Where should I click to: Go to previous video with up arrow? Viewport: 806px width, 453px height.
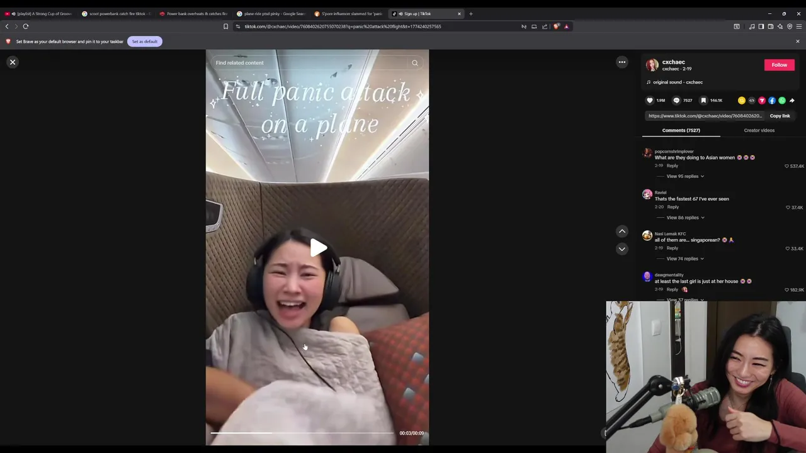[x=622, y=232]
